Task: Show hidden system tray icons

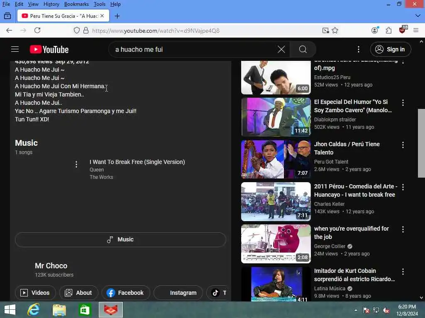Action: (356, 310)
